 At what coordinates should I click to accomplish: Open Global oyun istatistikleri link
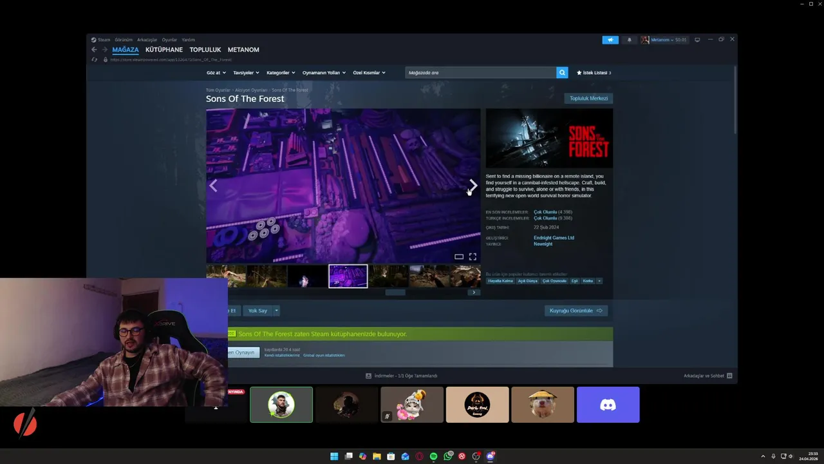(324, 355)
